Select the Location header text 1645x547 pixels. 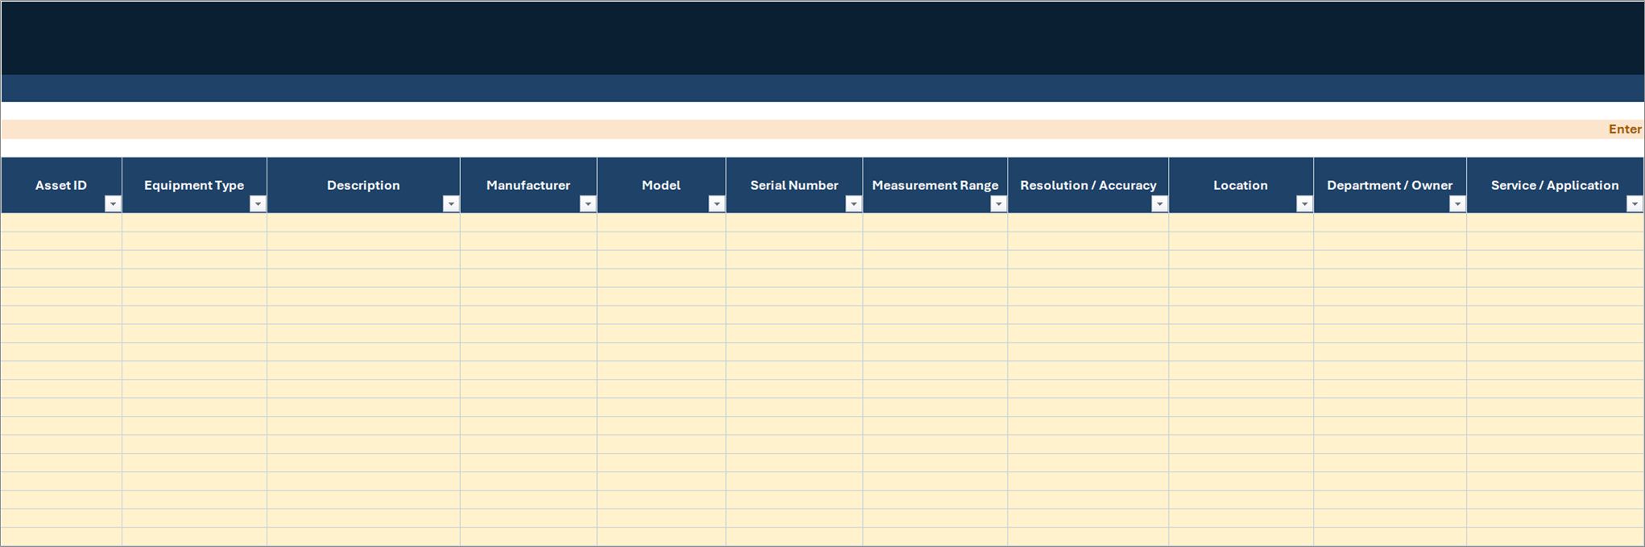point(1241,185)
